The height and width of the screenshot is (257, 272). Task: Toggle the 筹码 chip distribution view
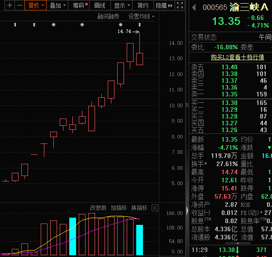79,5
